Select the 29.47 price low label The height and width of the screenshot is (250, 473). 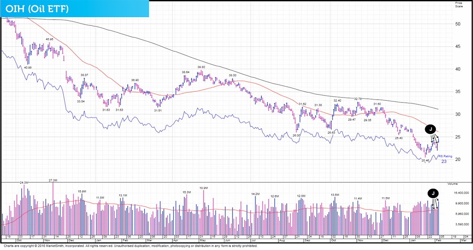tap(352, 120)
